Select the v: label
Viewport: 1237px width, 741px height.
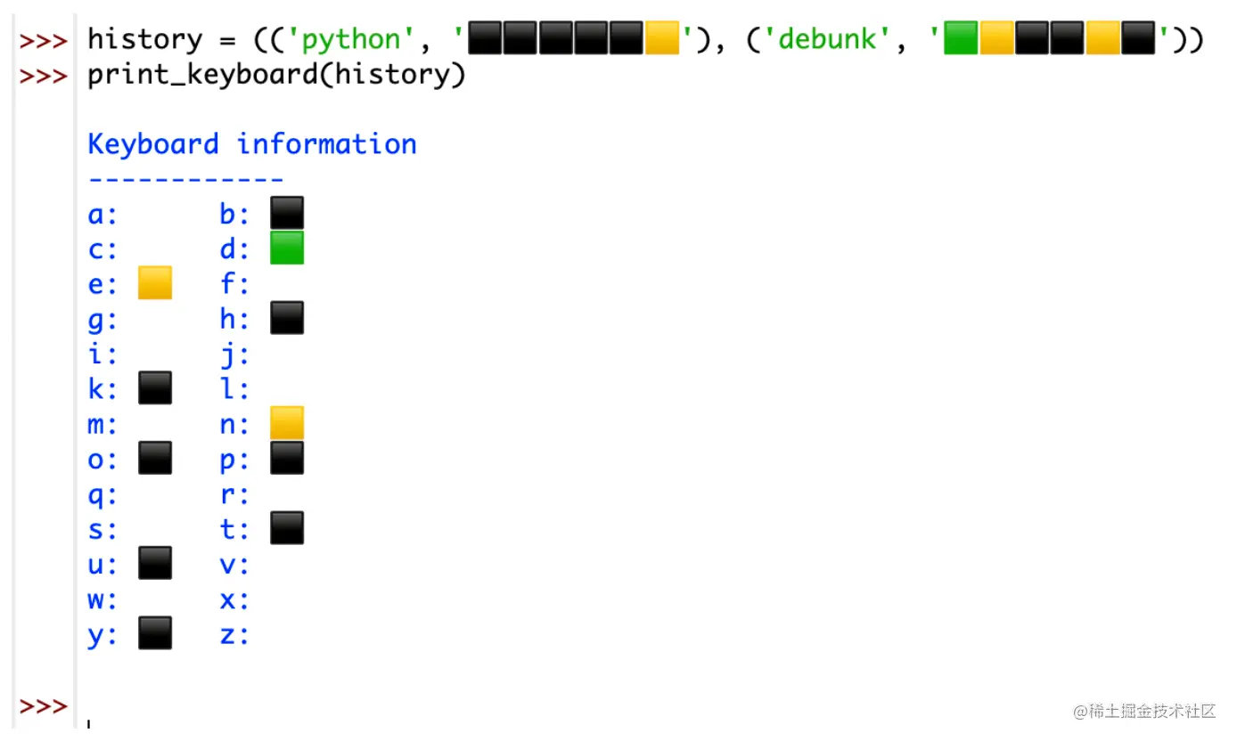click(x=235, y=565)
